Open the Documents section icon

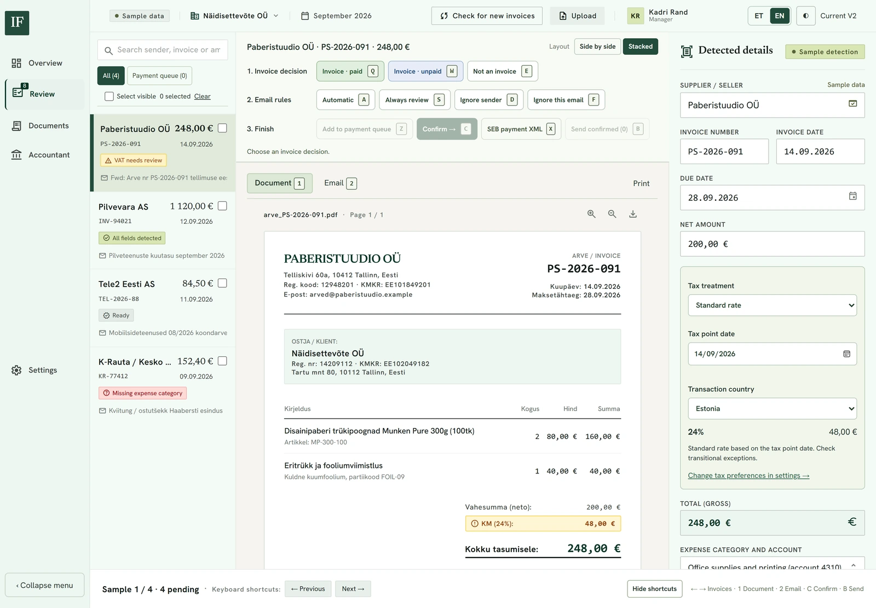click(16, 126)
